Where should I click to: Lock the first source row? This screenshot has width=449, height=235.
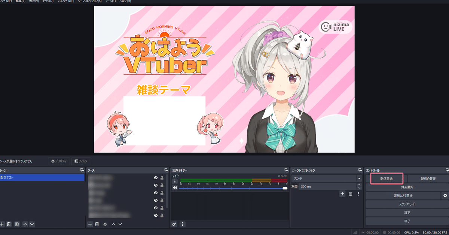tap(162, 178)
